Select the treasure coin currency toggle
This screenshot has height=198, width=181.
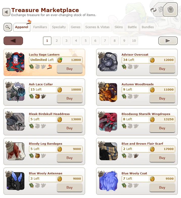pos(170,10)
